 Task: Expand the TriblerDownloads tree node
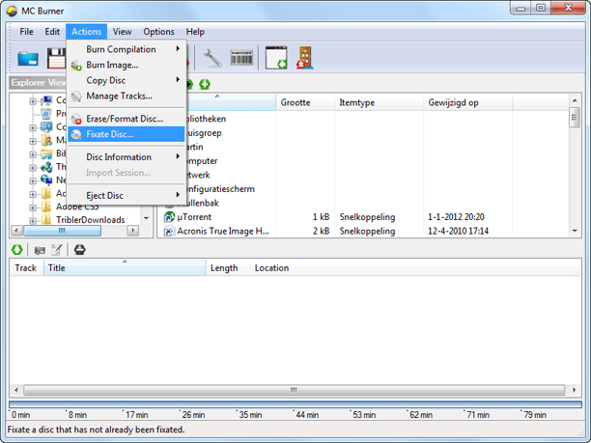(x=33, y=220)
